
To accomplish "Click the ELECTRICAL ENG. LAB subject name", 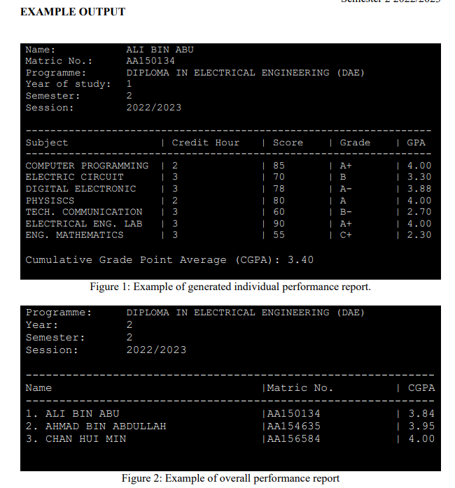I will point(84,224).
